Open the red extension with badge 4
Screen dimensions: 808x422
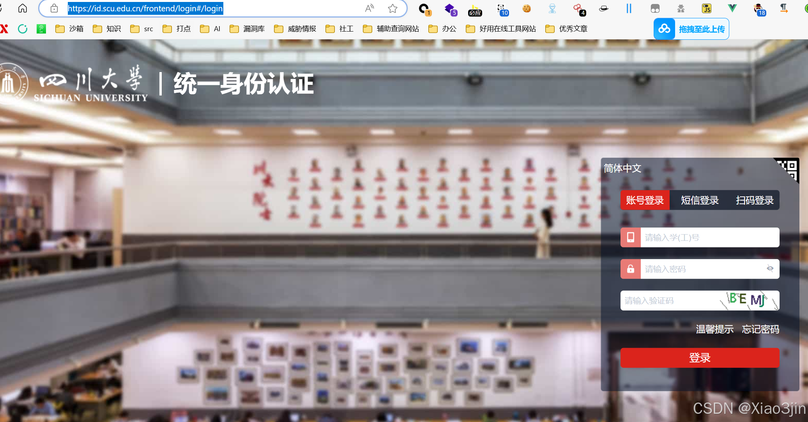pyautogui.click(x=579, y=9)
